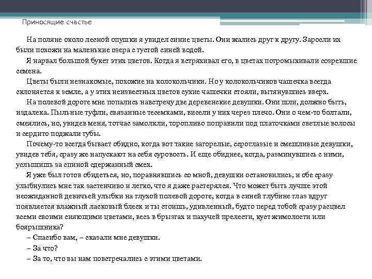Click the words "вытянувшись вверх"
Viewport: 372px width, 279px height.
[293, 92]
